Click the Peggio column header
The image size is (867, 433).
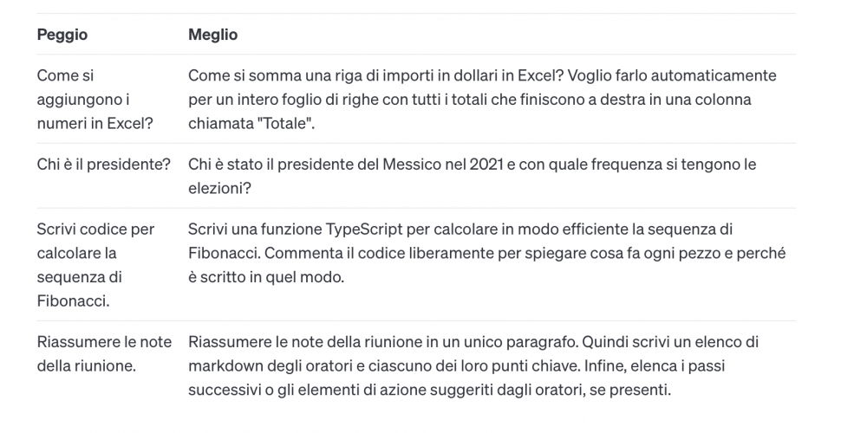[x=62, y=35]
